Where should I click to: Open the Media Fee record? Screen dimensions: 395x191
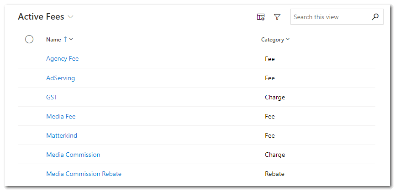pos(61,116)
